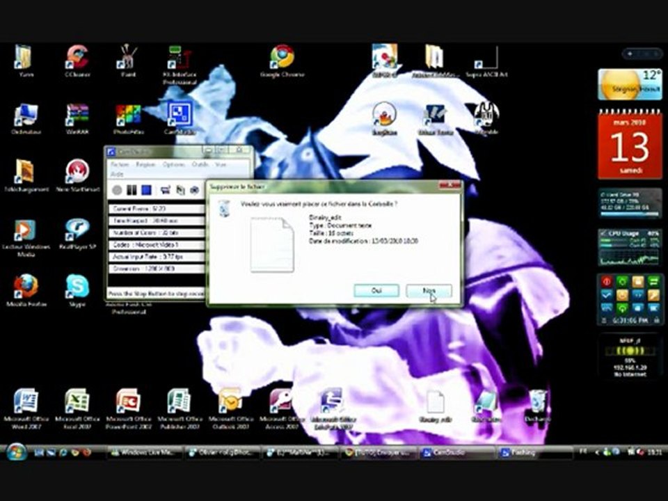Open Aide menu in CamStudio window

point(117,174)
